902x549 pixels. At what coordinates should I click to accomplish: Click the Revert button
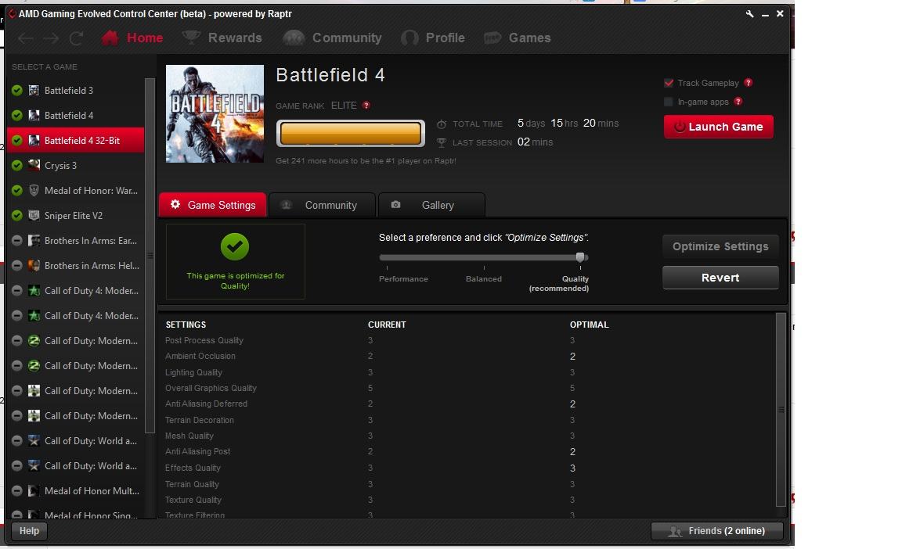pyautogui.click(x=720, y=278)
